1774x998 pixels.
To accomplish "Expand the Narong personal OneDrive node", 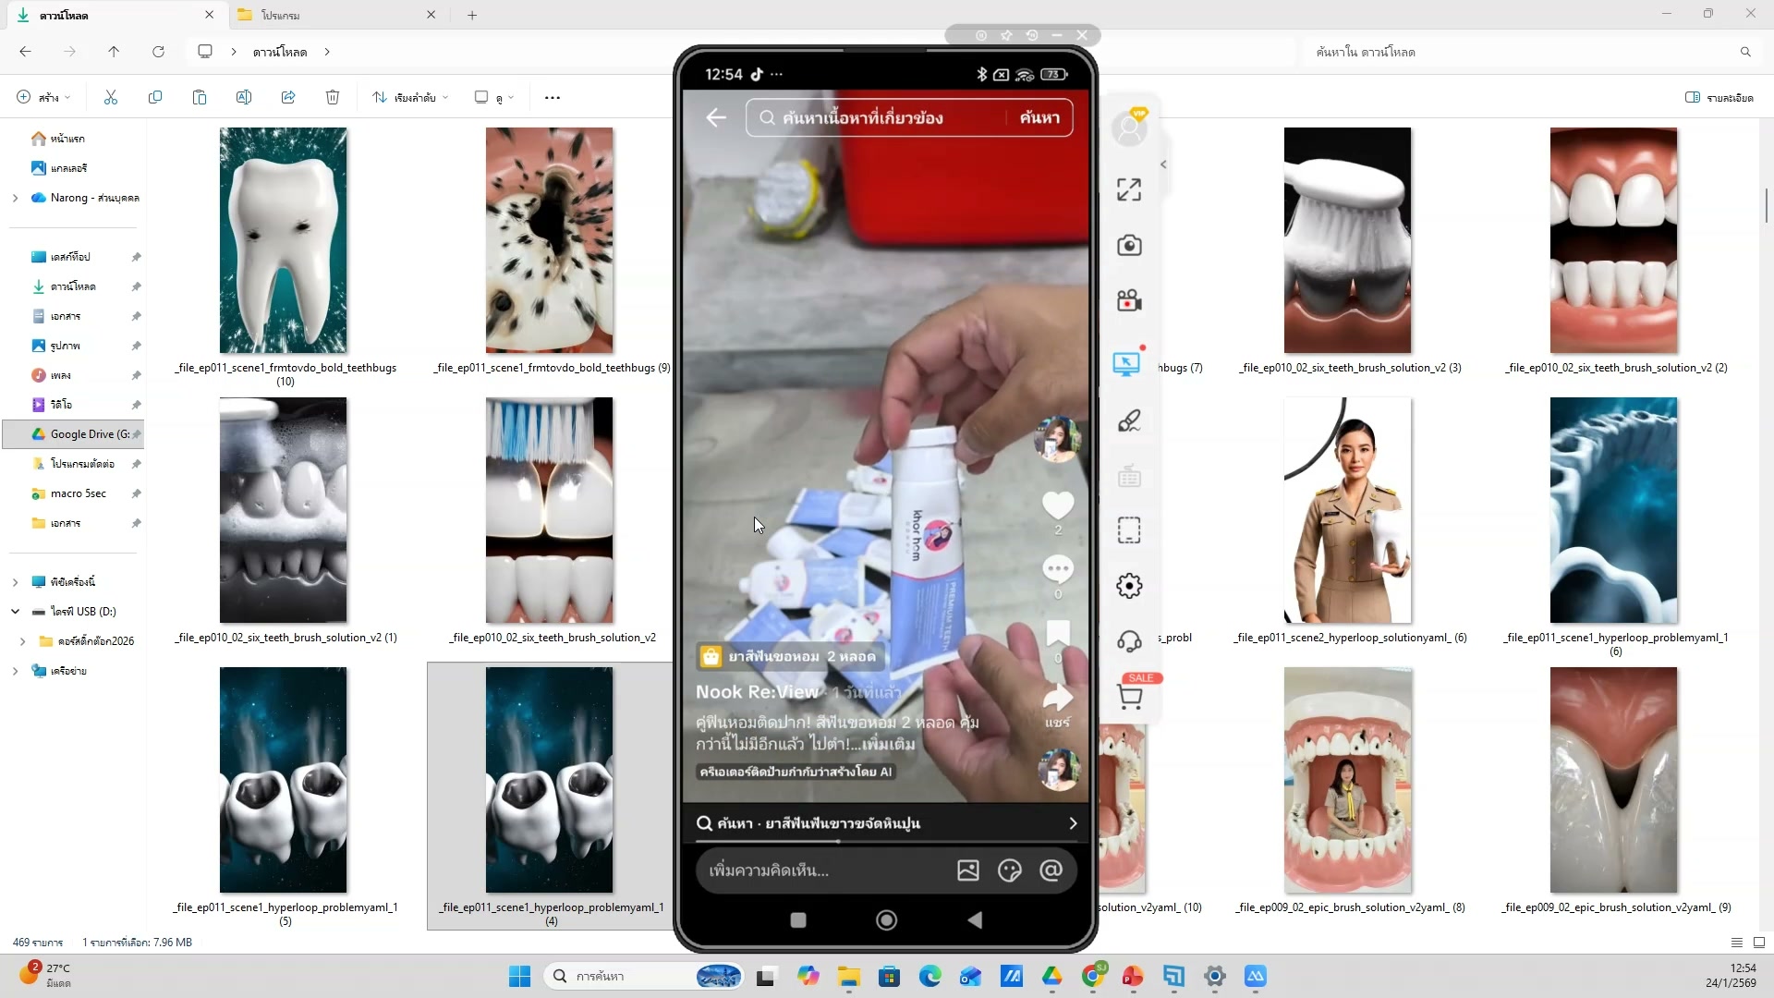I will (x=15, y=198).
